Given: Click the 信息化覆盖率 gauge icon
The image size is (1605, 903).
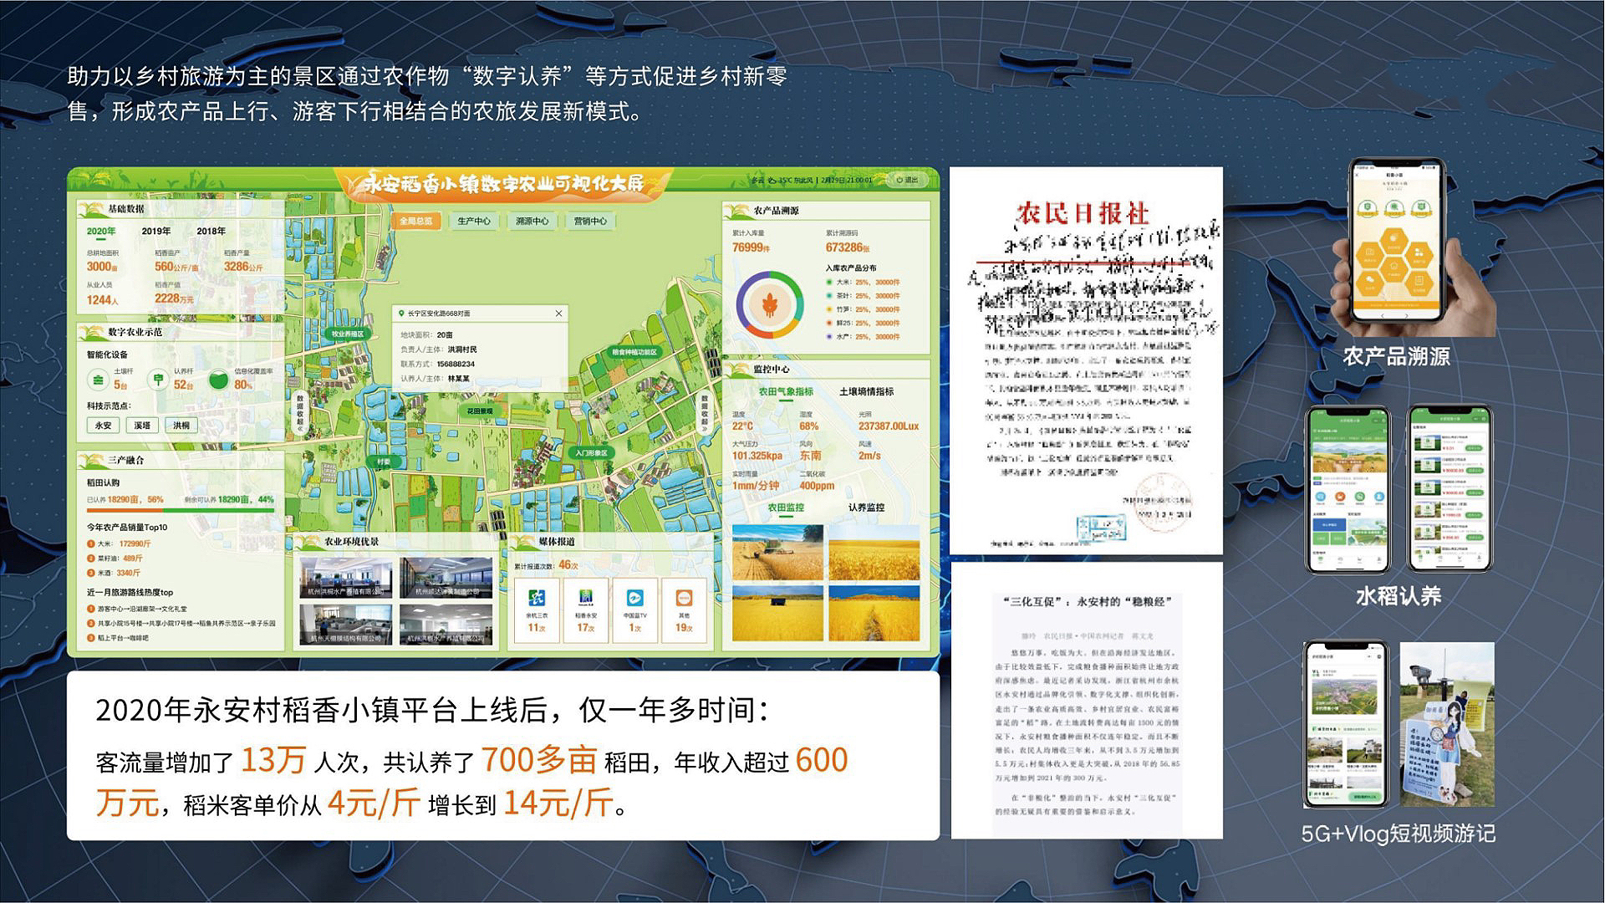Looking at the screenshot, I should click(218, 380).
